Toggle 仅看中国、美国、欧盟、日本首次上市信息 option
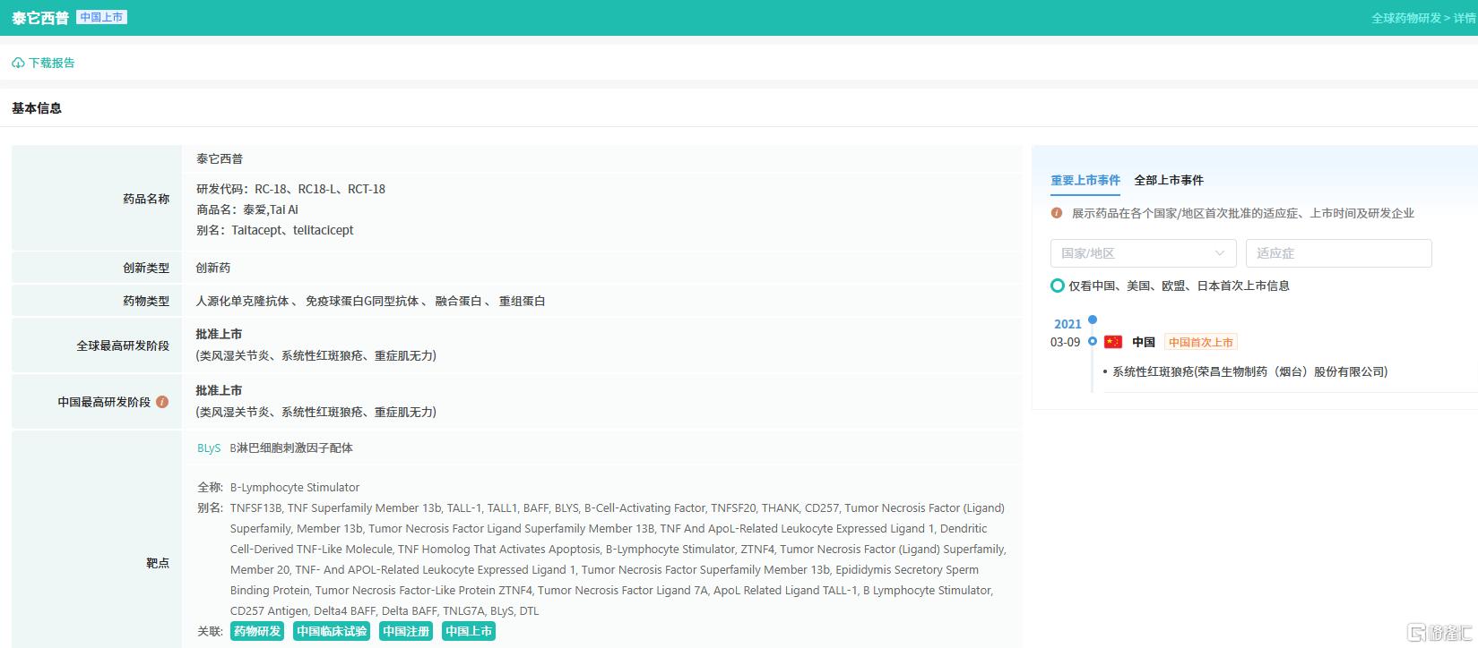Image resolution: width=1478 pixels, height=648 pixels. pyautogui.click(x=1058, y=286)
